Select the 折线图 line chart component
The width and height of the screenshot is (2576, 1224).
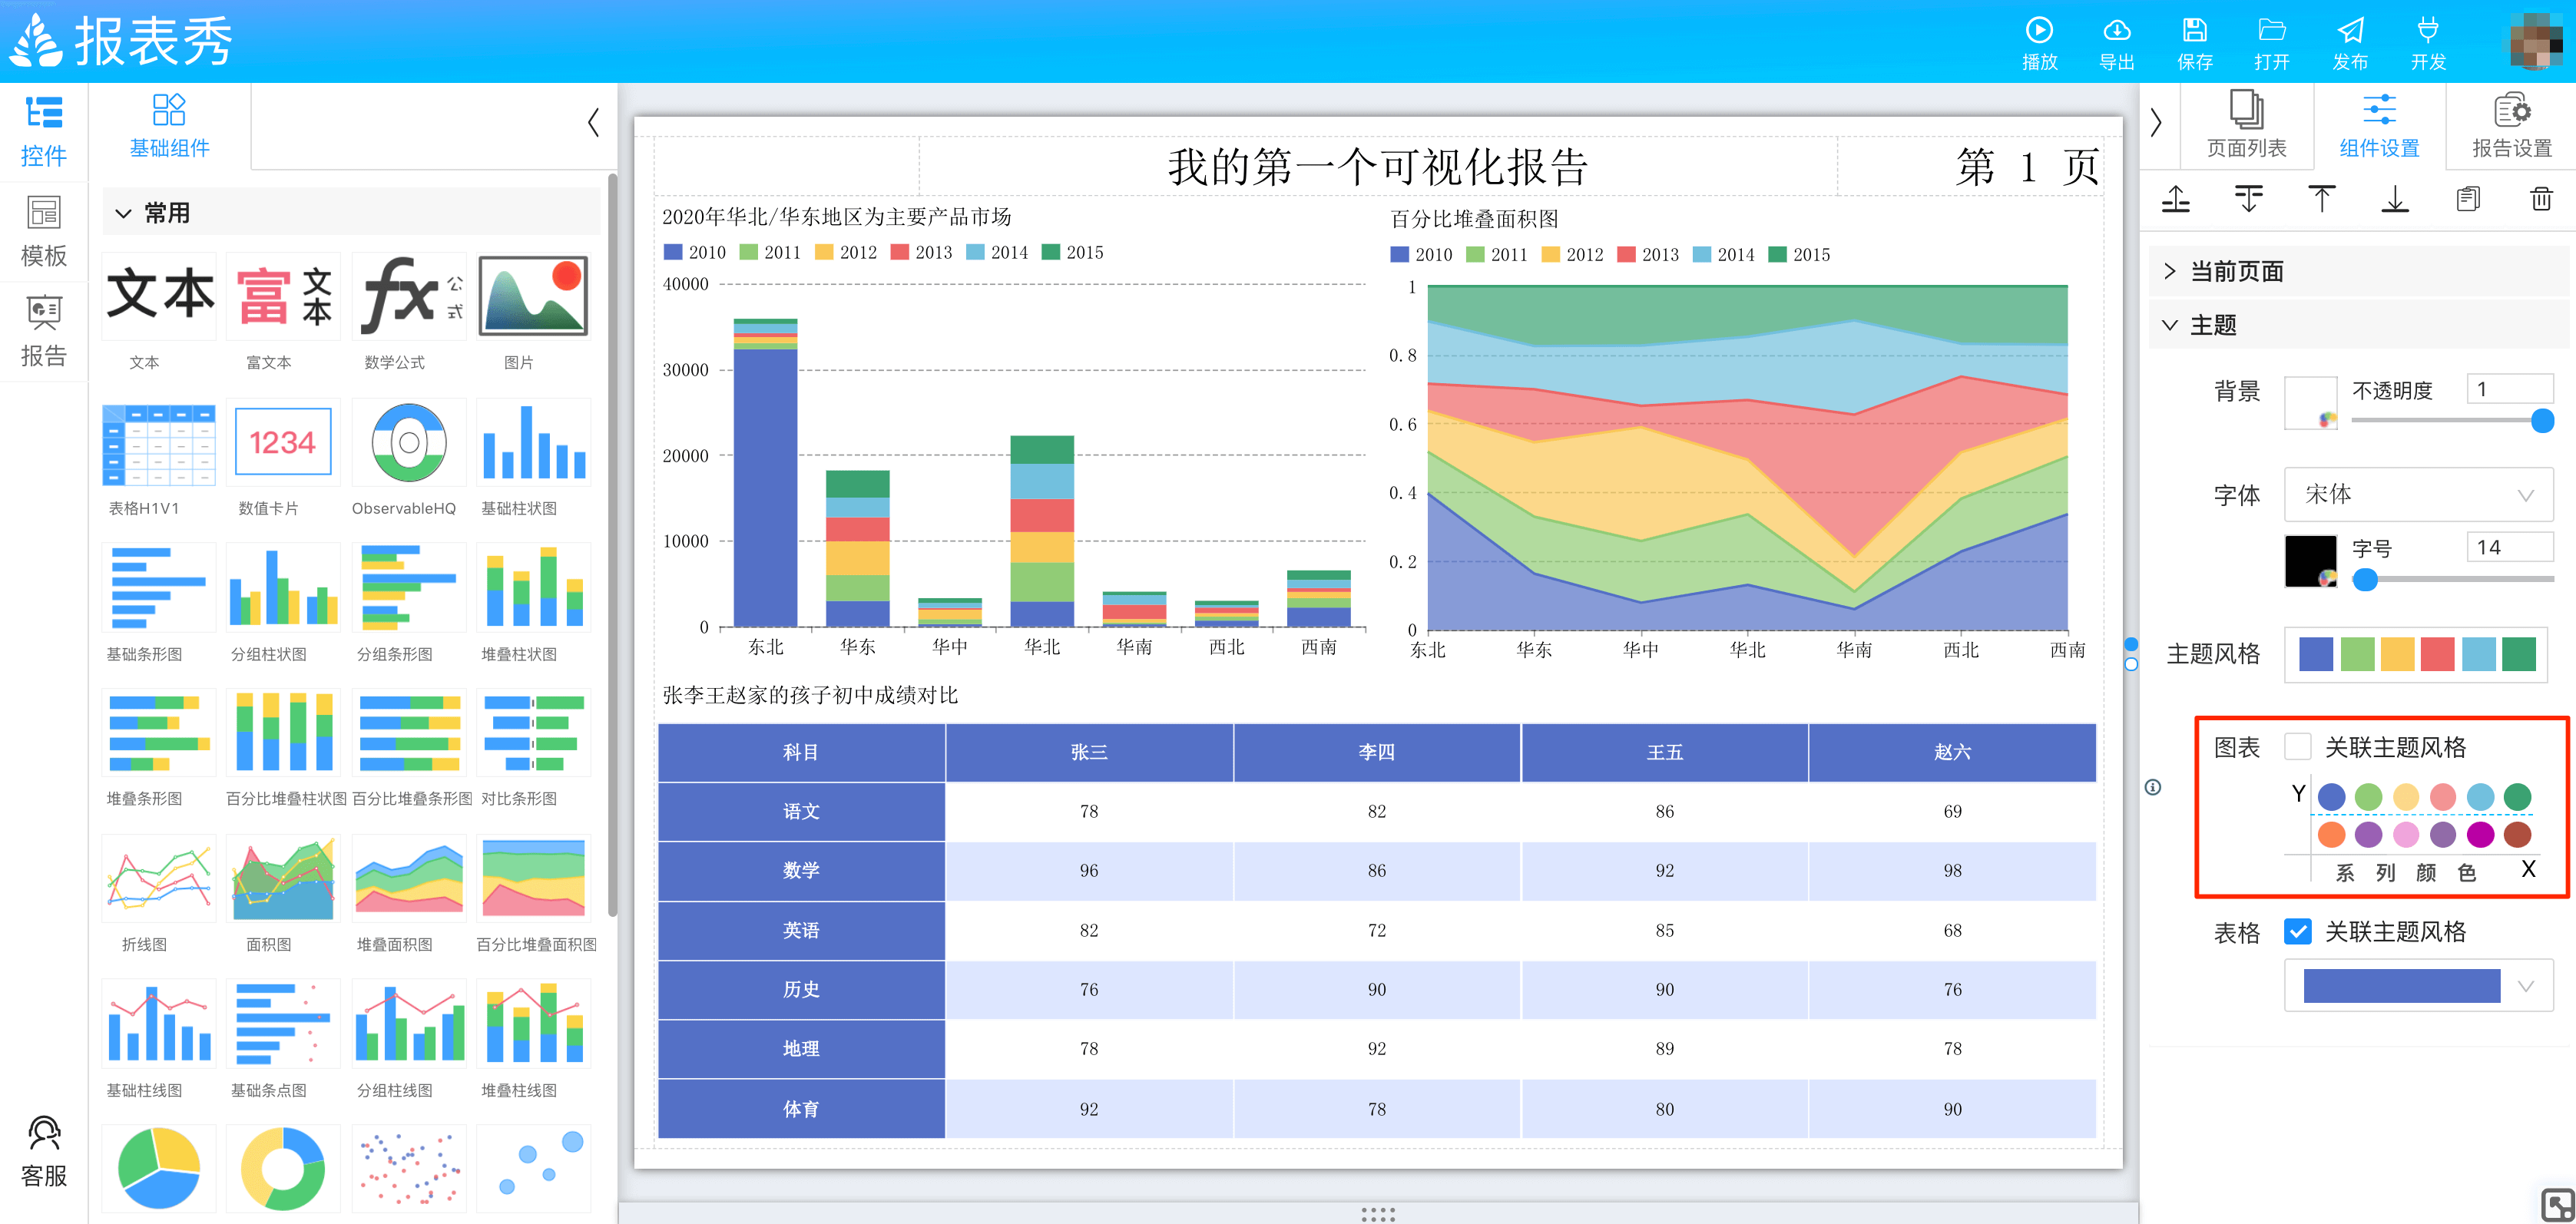click(159, 878)
